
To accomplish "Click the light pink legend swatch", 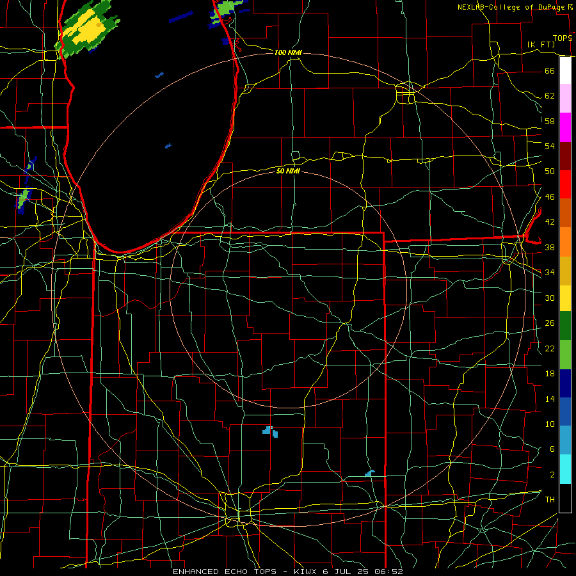I will point(565,99).
